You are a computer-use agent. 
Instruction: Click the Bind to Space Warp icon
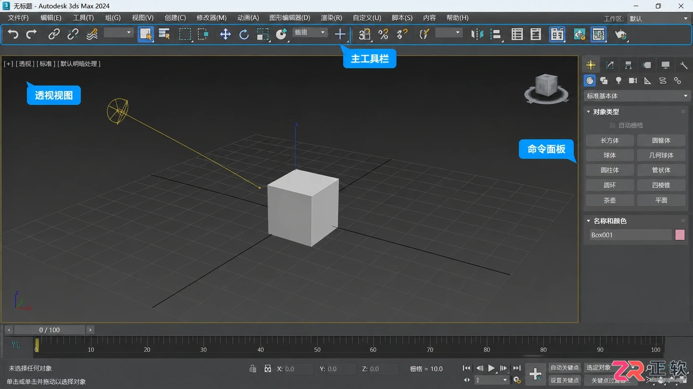coord(91,34)
